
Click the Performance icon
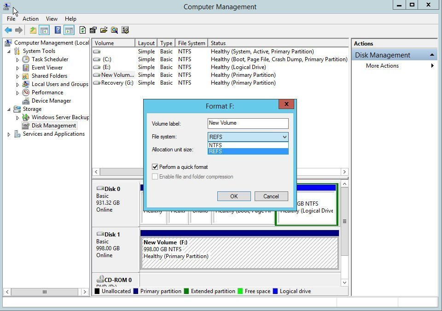click(26, 92)
